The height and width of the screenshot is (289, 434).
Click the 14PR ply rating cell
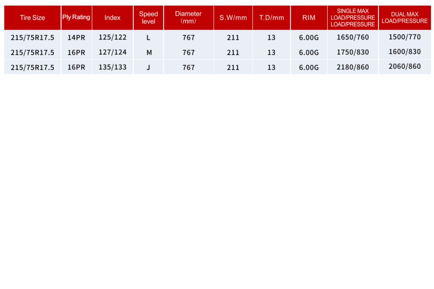coord(76,38)
